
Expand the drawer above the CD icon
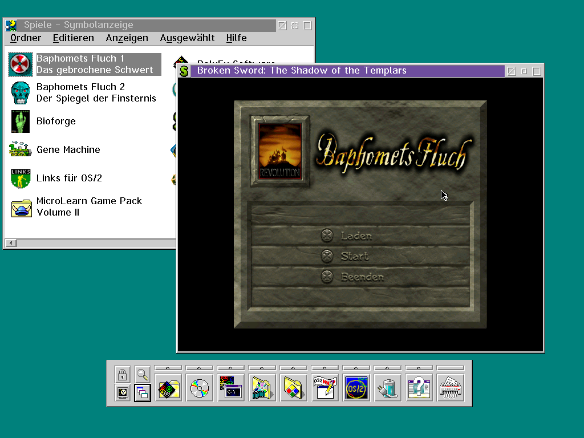(x=199, y=368)
